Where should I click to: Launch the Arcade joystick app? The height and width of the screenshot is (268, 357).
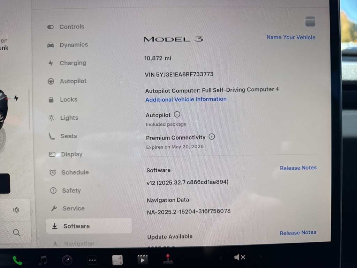168,259
